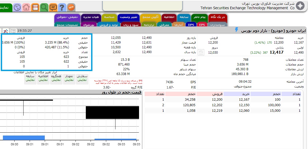Open the globe (world markets) icon
The width and height of the screenshot is (308, 149).
coord(17,8)
